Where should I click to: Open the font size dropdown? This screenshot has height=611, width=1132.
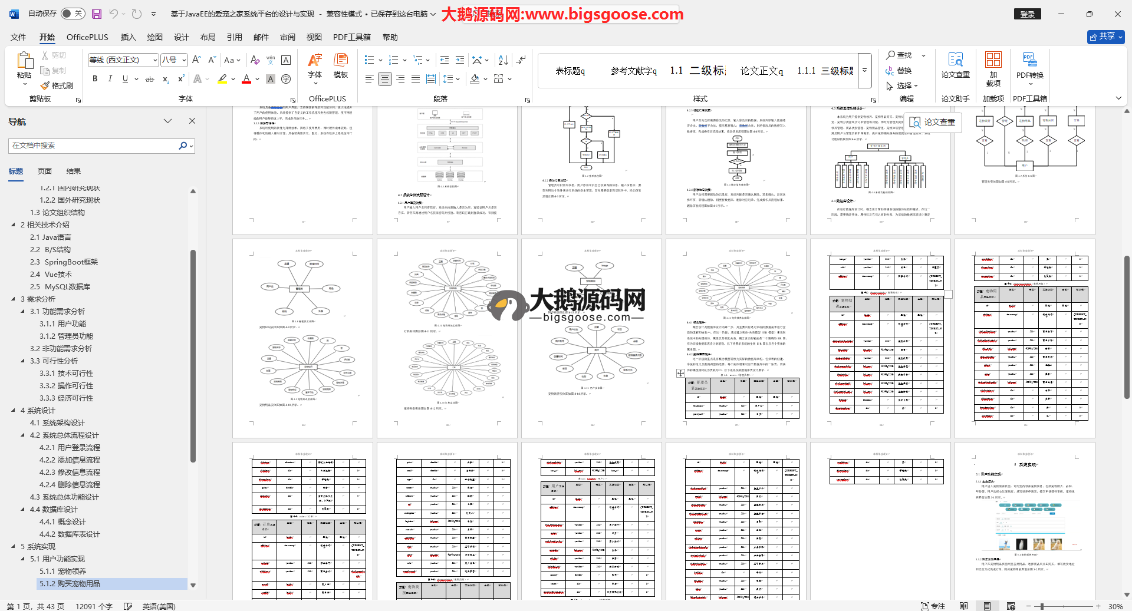click(184, 60)
